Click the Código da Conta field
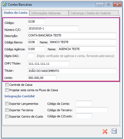The width and height of the screenshot is (124, 139). click(x=84, y=104)
